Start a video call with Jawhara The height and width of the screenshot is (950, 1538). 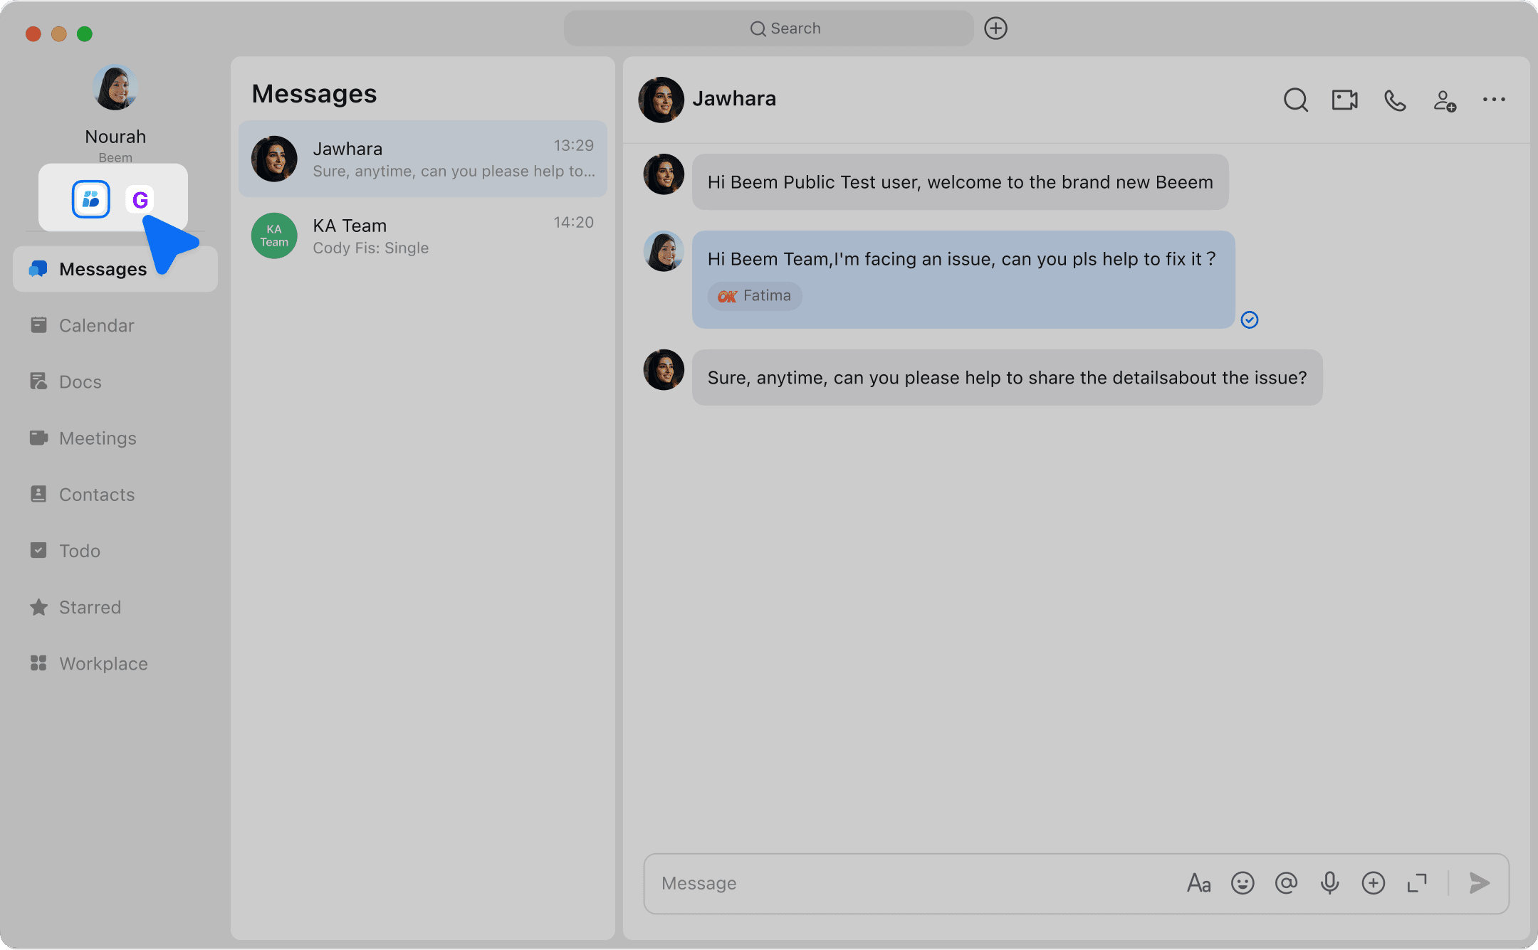pos(1344,100)
